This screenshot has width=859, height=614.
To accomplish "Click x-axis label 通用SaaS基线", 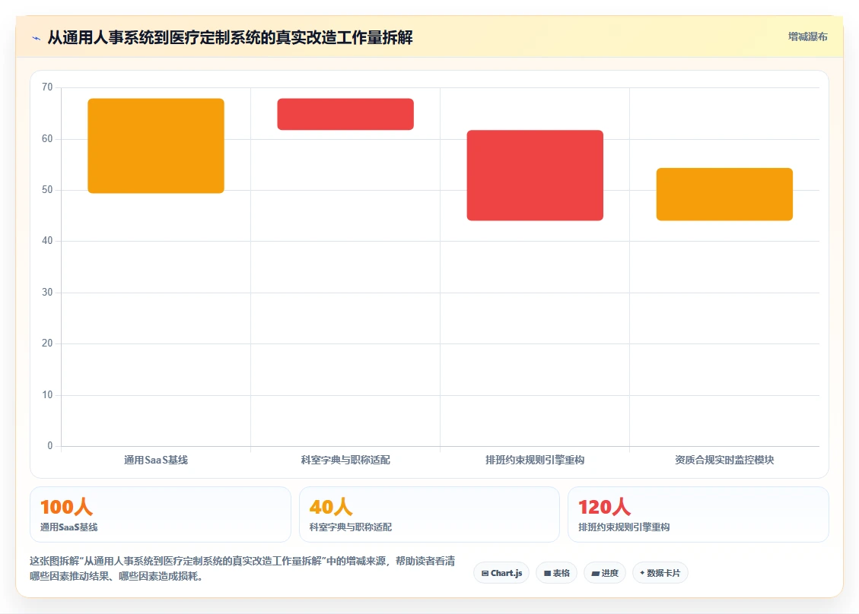I will click(156, 460).
